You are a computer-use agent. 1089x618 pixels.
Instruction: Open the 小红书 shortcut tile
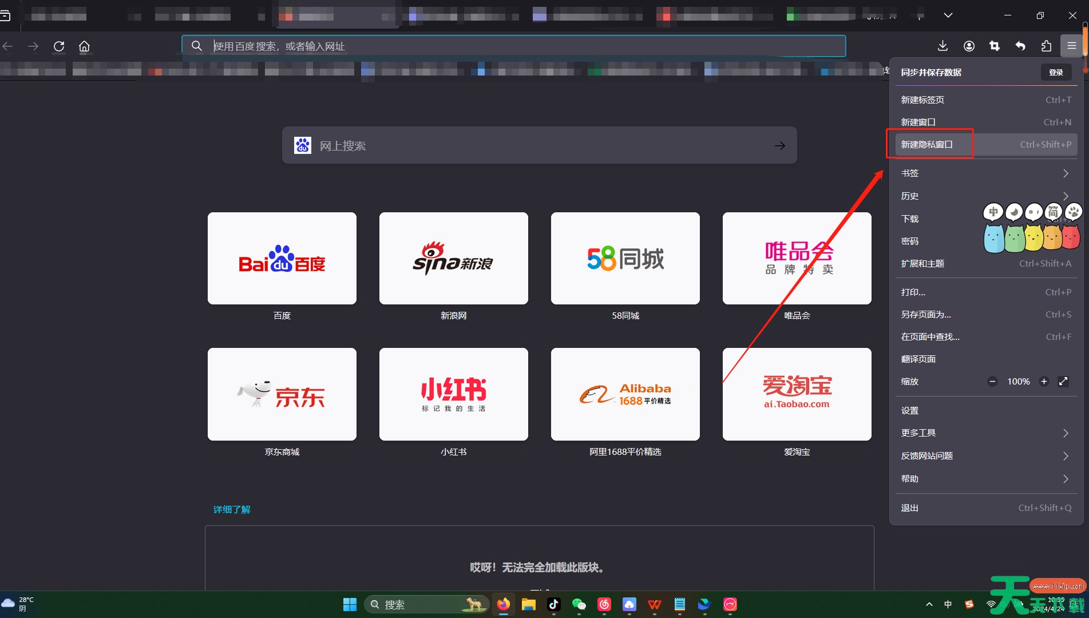tap(453, 394)
